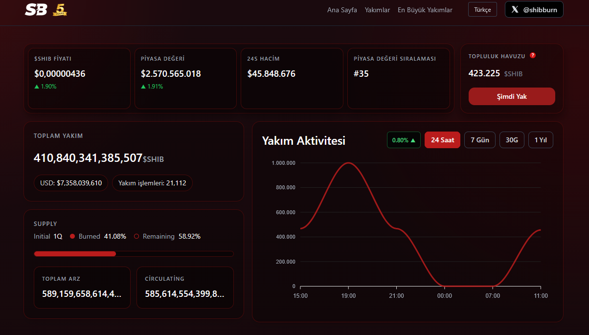Click the burned supply progress bar
Viewport: 589px width, 335px height.
point(134,254)
